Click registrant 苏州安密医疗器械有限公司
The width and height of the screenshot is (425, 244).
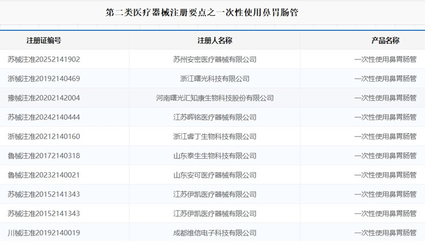(x=215, y=59)
